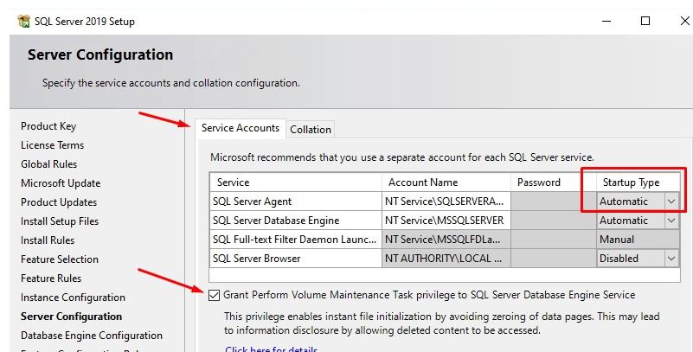This screenshot has width=693, height=352.
Task: Select the Service Accounts tab
Action: point(241,128)
